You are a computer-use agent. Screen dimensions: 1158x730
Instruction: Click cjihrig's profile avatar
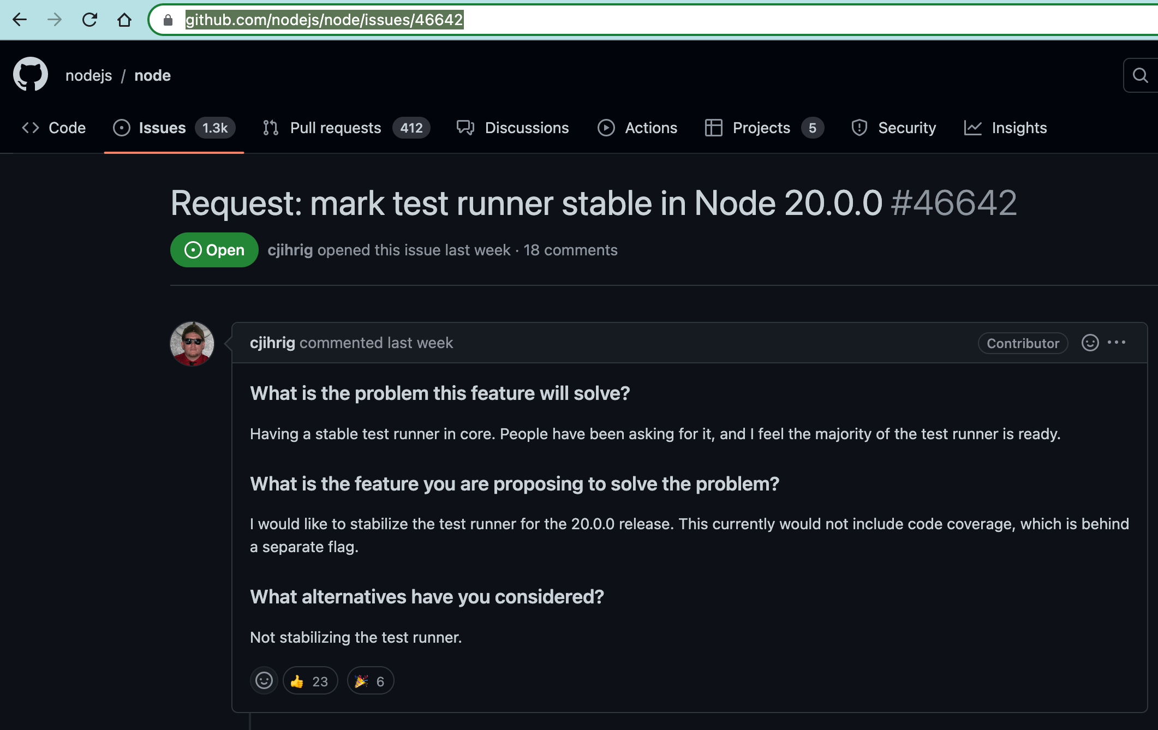[x=192, y=343]
